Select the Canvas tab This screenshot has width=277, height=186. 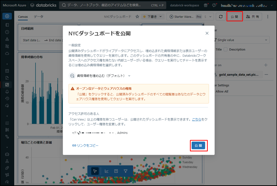click(x=23, y=17)
